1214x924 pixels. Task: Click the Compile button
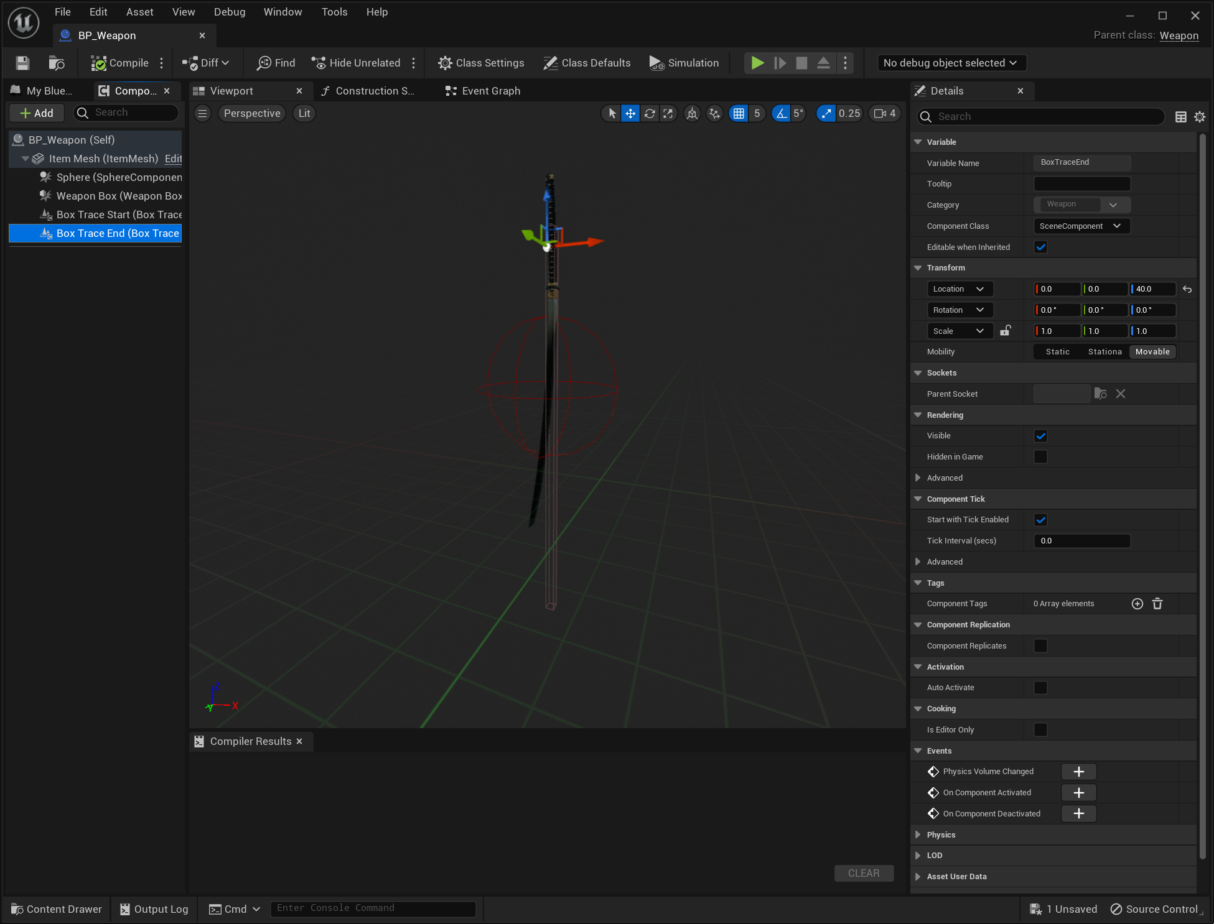click(120, 63)
